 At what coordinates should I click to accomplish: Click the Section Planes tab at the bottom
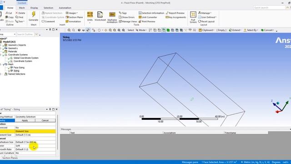coord(10,158)
